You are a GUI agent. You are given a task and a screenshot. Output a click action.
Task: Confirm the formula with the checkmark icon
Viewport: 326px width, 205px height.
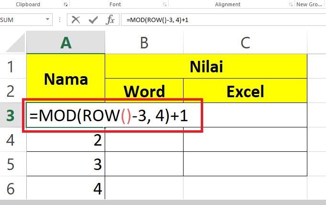pyautogui.click(x=93, y=20)
